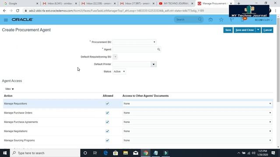
Task: Click the Oracle header Search field
Action: tap(187, 19)
